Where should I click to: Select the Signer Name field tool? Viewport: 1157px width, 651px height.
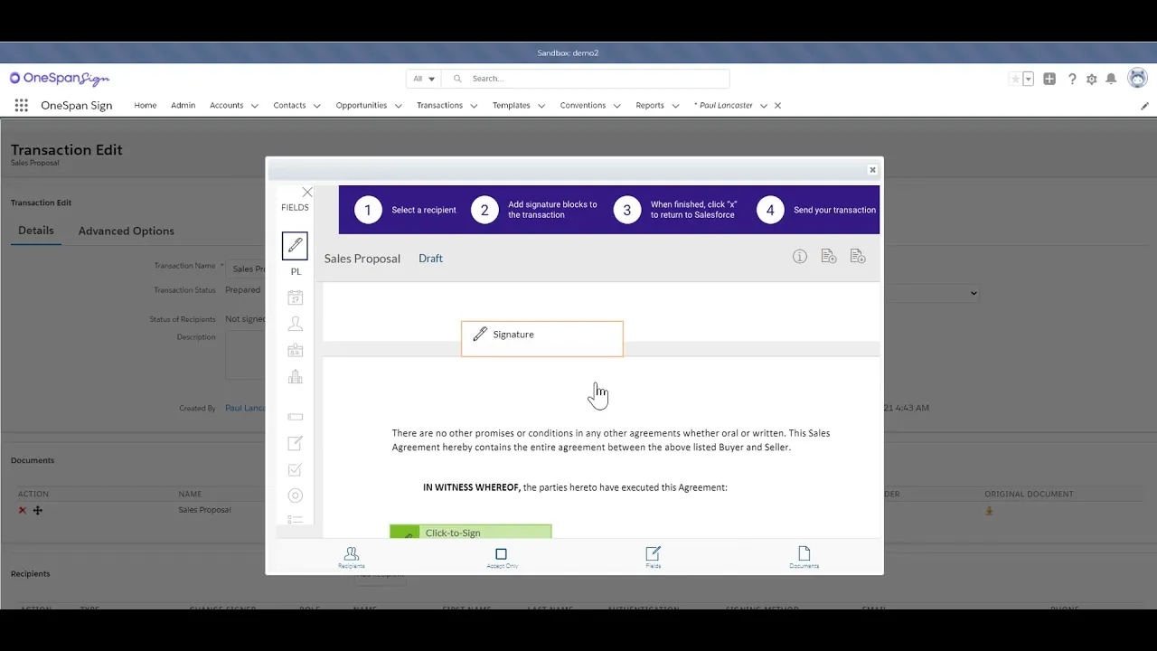[x=295, y=323]
